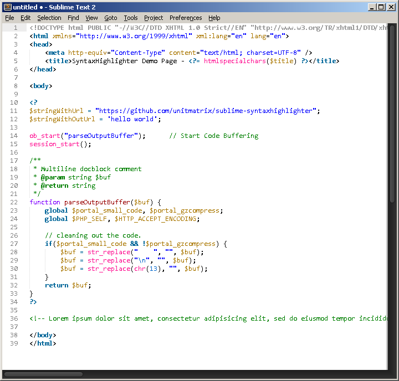Click the $portal_small_code variable on line 23
399x381 pixels.
107,210
